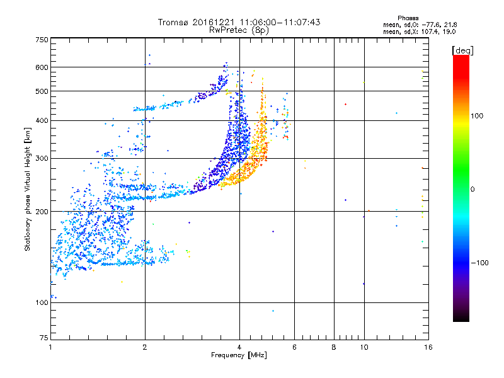Click the frequency axis label "2"
The width and height of the screenshot is (504, 378).
(x=145, y=347)
